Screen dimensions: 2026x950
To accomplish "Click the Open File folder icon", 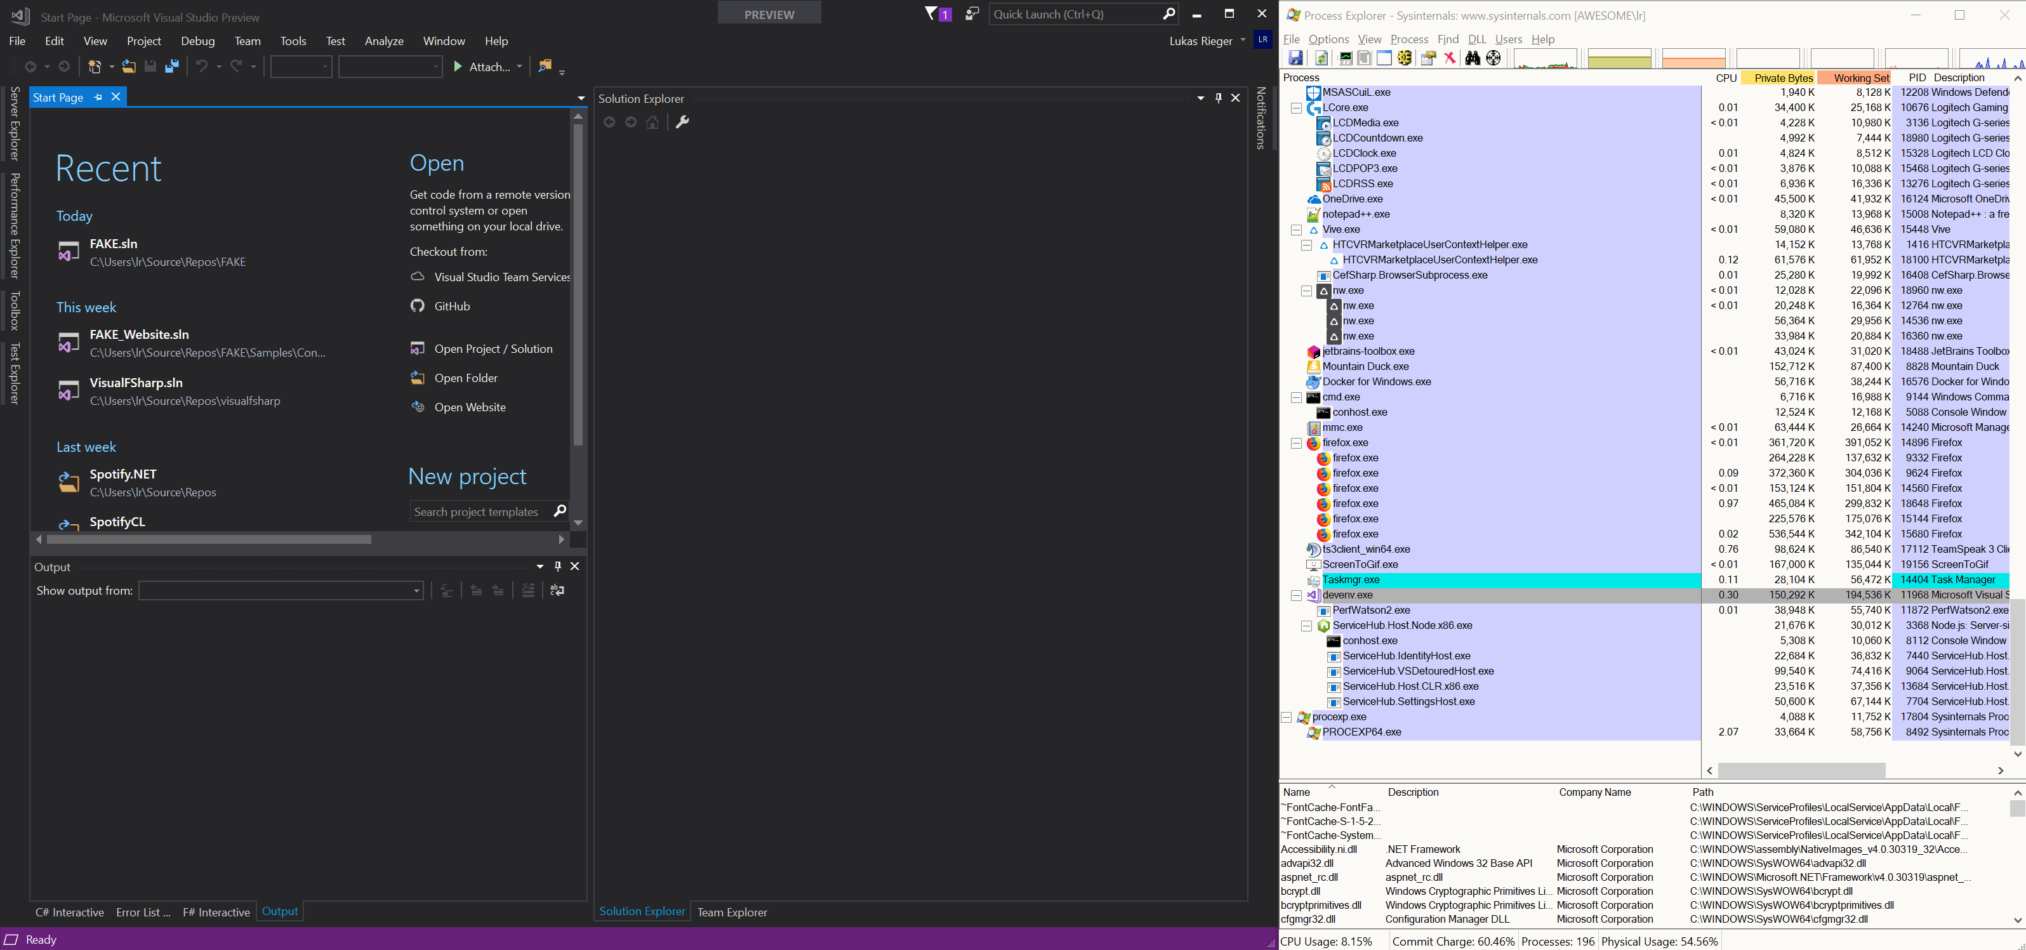I will (129, 67).
